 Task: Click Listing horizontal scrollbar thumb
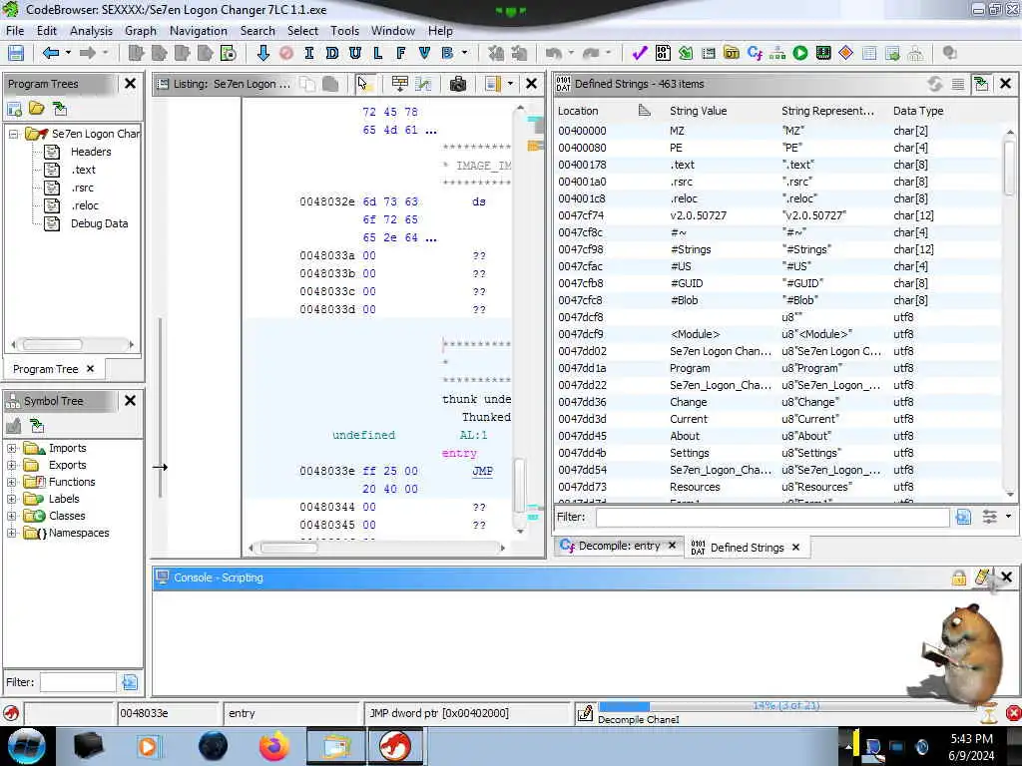[289, 548]
